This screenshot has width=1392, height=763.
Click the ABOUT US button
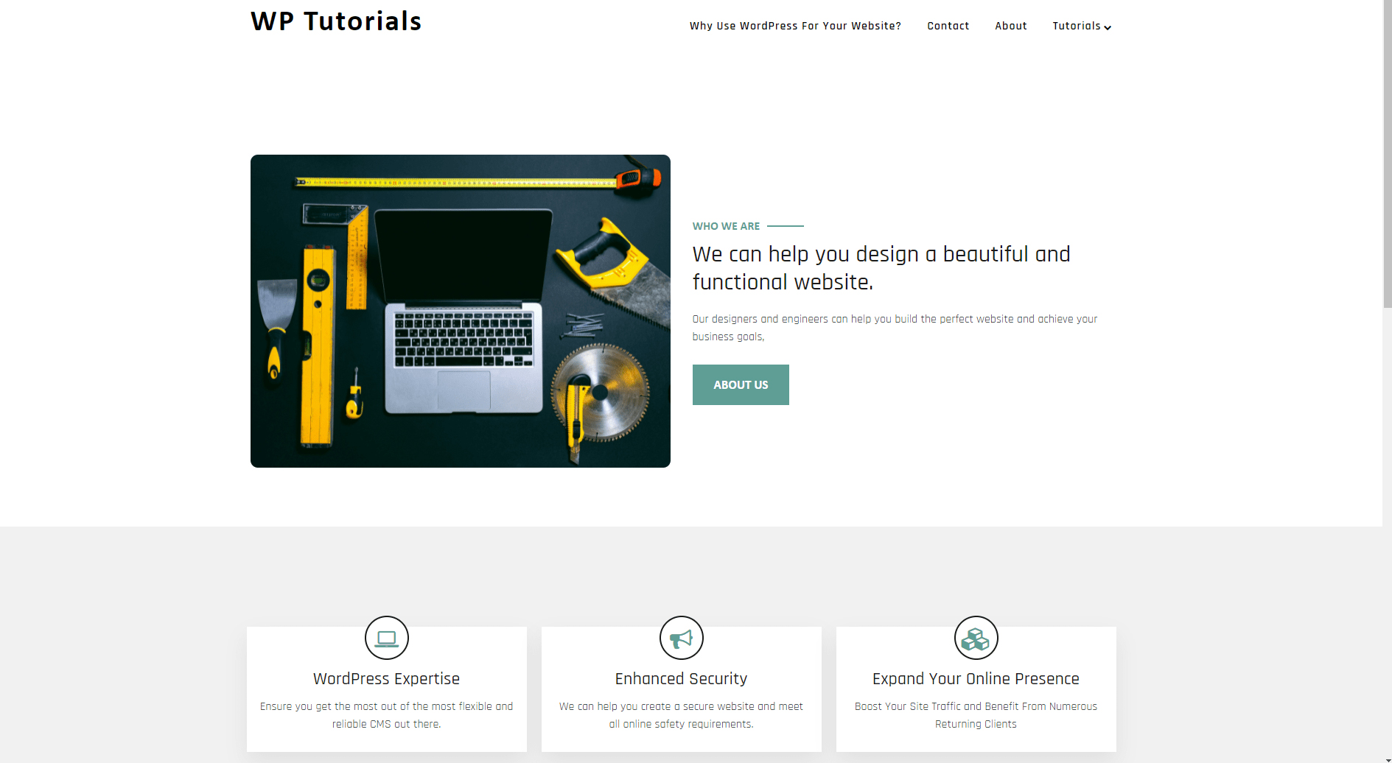pyautogui.click(x=741, y=384)
